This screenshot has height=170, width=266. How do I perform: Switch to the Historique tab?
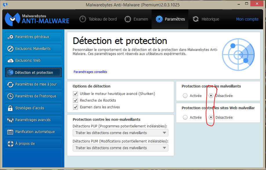click(x=206, y=19)
